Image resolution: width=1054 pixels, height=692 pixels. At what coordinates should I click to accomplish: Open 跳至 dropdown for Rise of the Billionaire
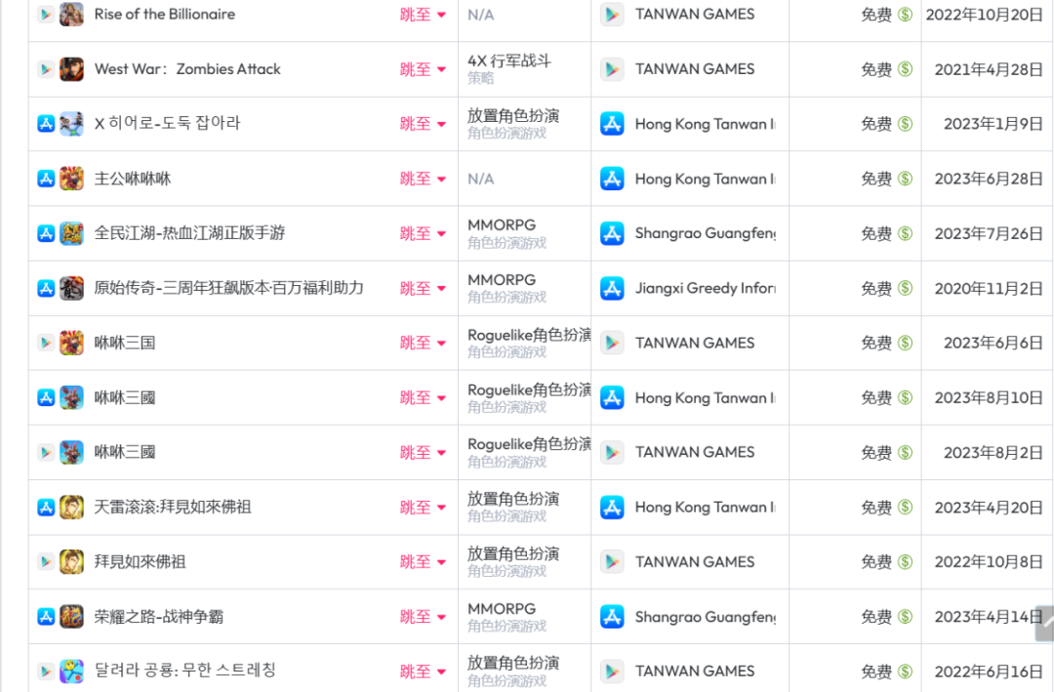coord(423,15)
